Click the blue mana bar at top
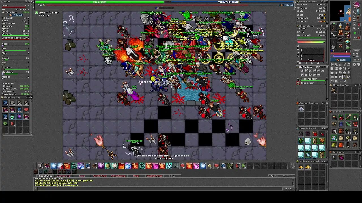The width and height of the screenshot is (362, 203). [229, 2]
